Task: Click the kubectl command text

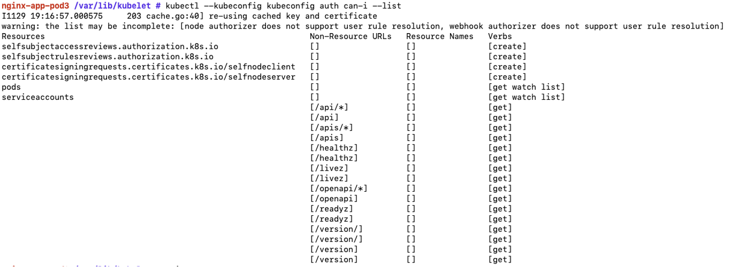Action: 283,6
